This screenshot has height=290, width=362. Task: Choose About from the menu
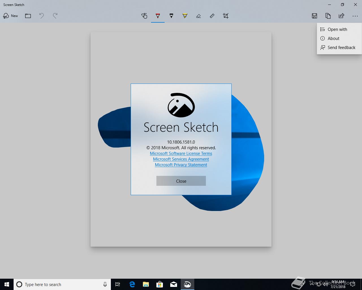click(339, 39)
